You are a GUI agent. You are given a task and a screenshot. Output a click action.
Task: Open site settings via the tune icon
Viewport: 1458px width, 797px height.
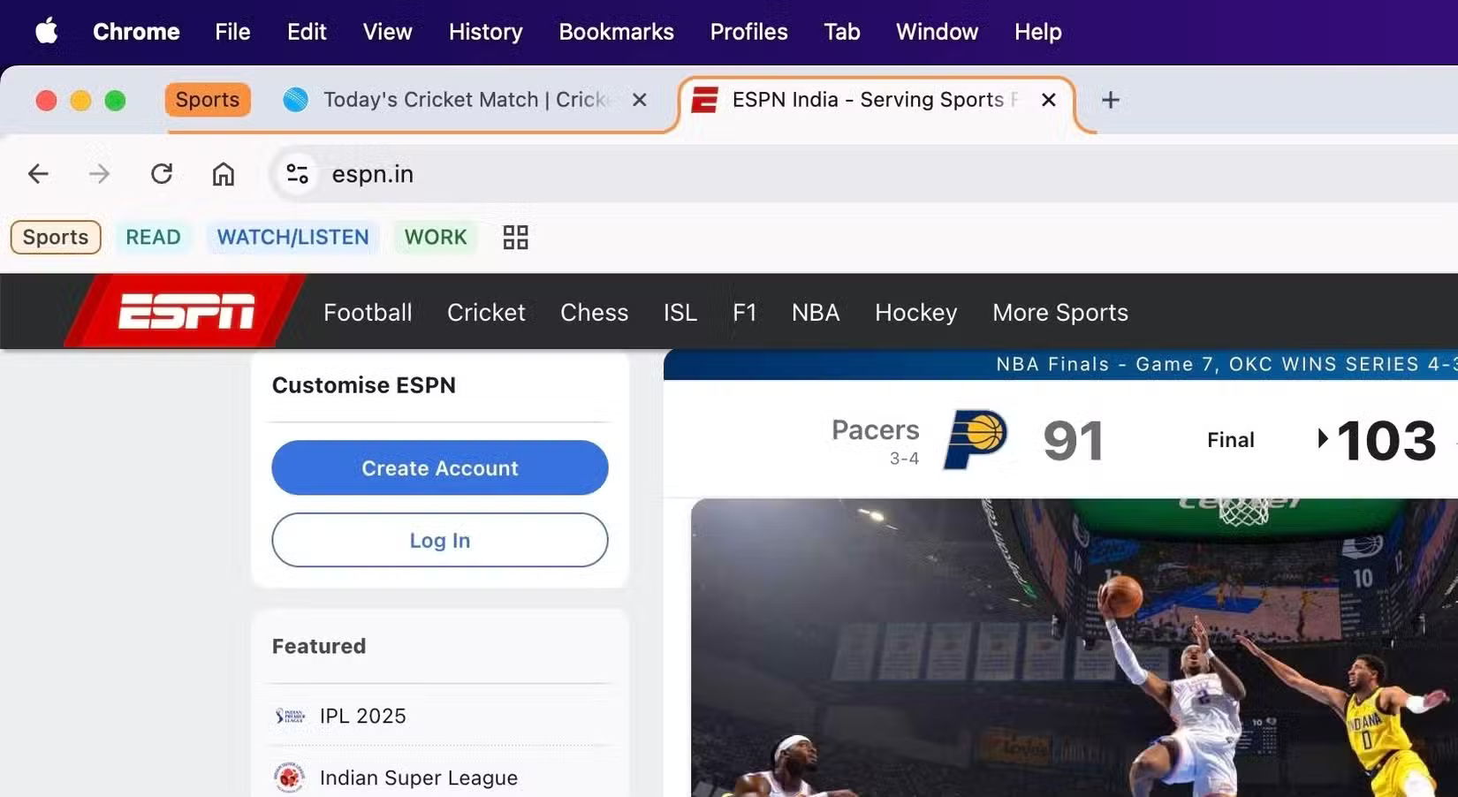coord(297,173)
